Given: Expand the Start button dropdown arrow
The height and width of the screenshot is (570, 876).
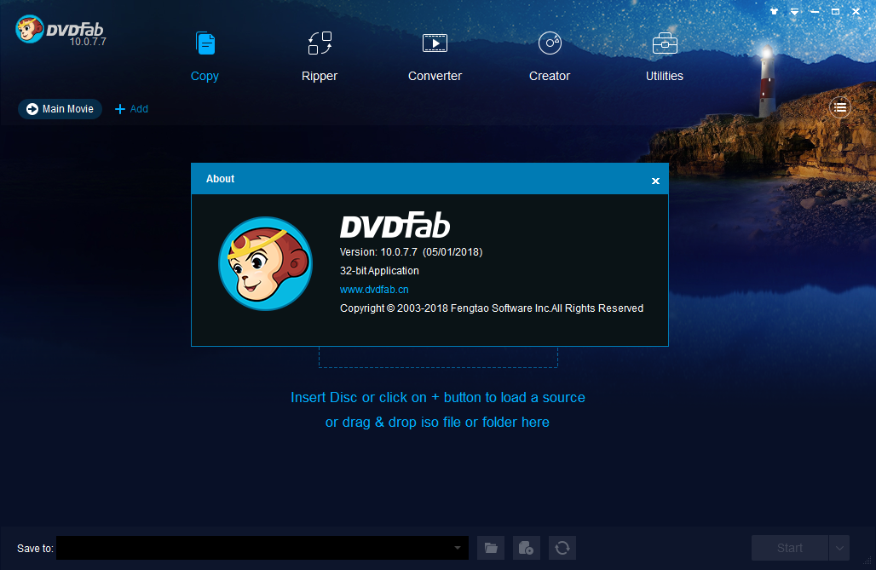Looking at the screenshot, I should click(x=839, y=548).
